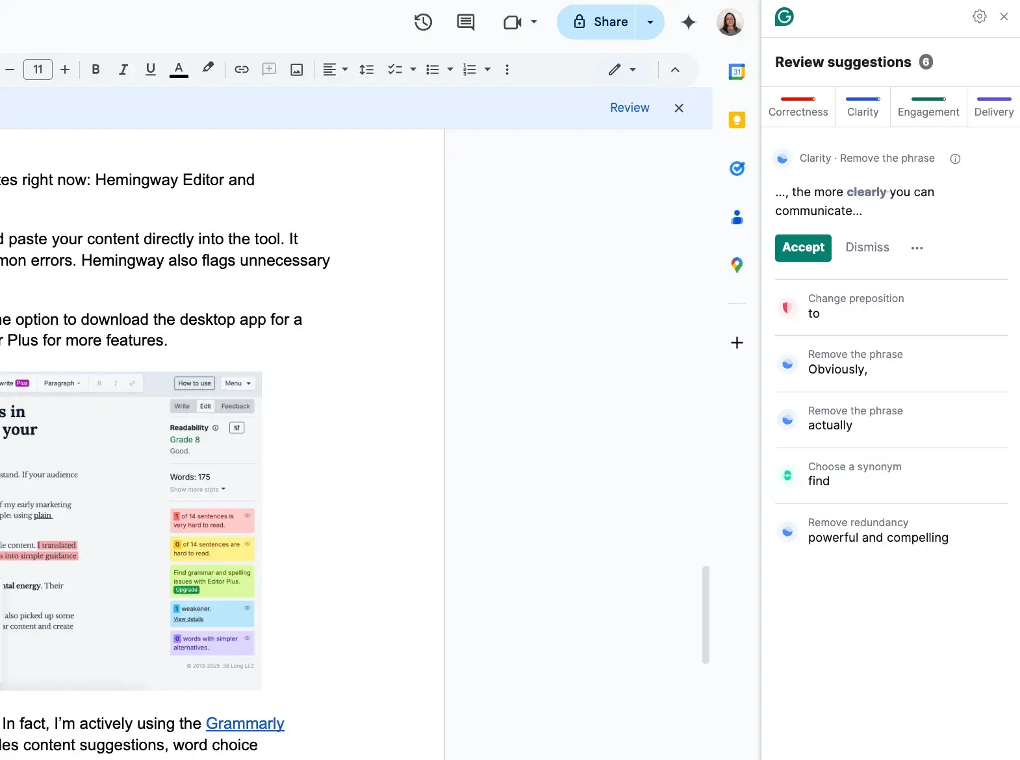This screenshot has height=760, width=1020.
Task: Open the editing mode pencil dropdown
Action: pos(621,70)
